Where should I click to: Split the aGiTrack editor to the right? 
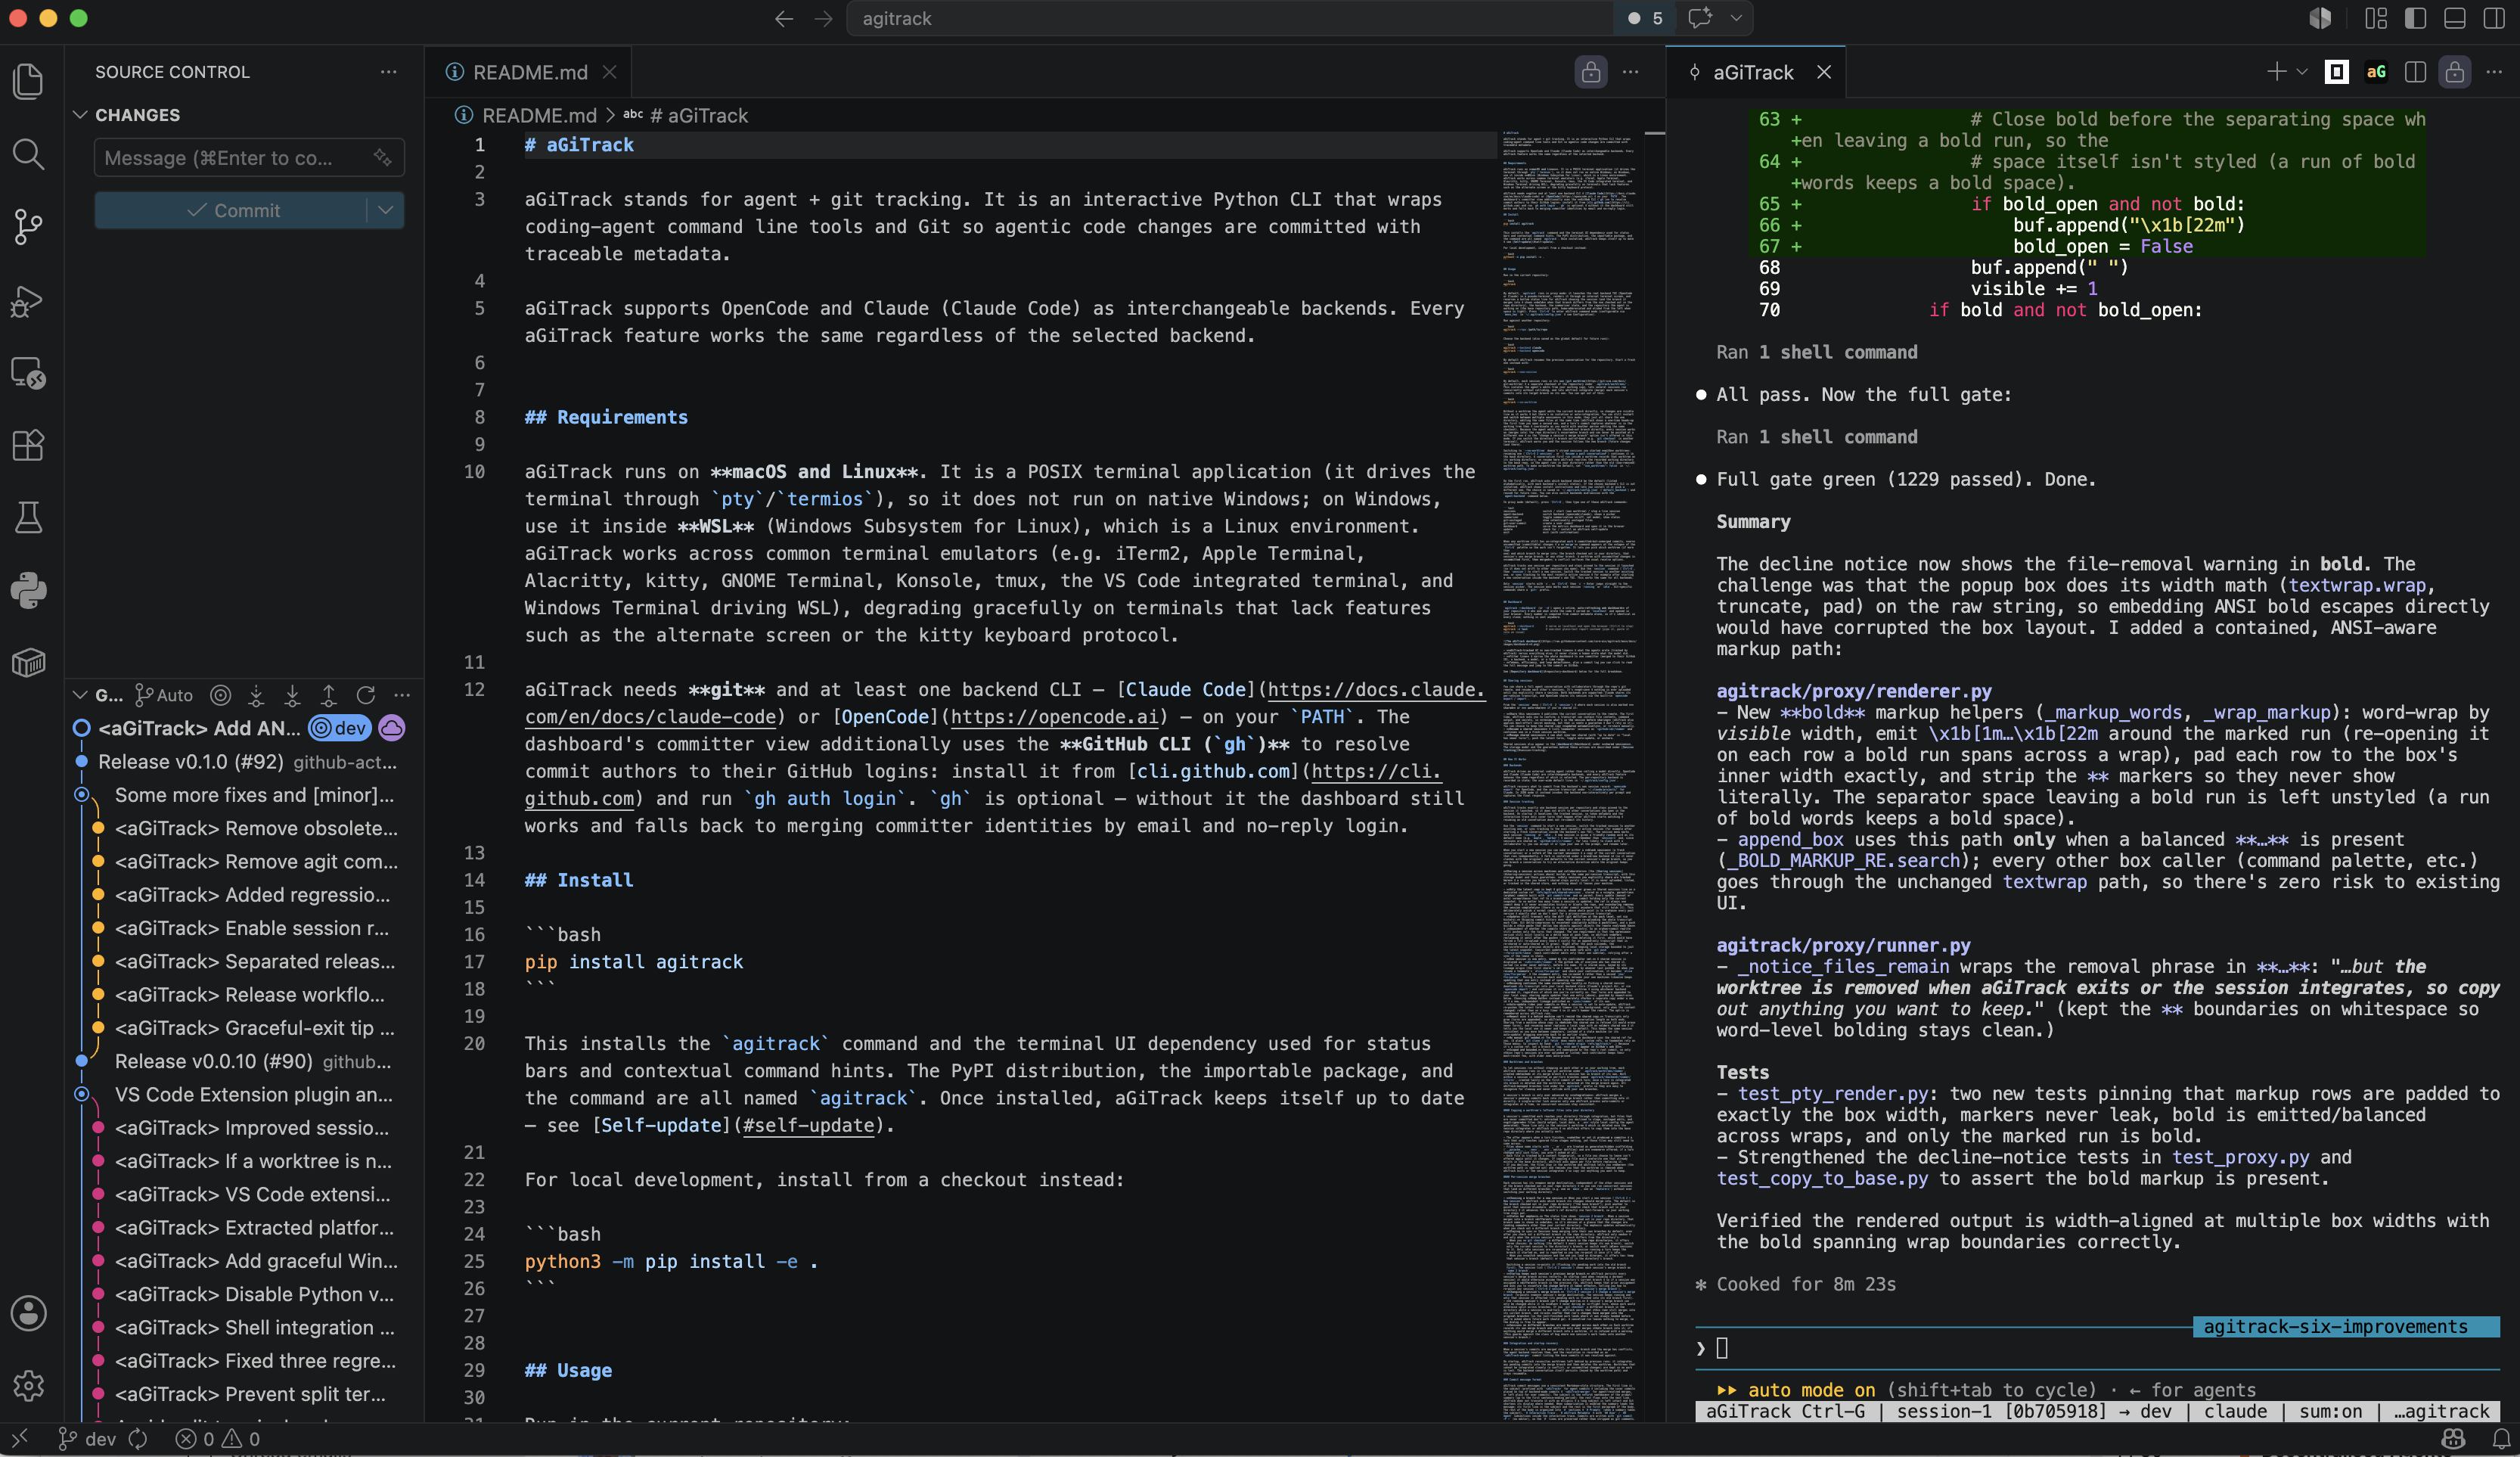click(2415, 72)
